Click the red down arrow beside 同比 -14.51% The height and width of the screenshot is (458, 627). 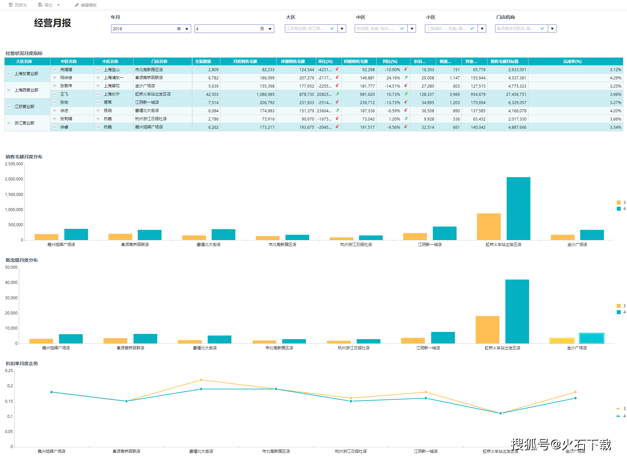[406, 86]
